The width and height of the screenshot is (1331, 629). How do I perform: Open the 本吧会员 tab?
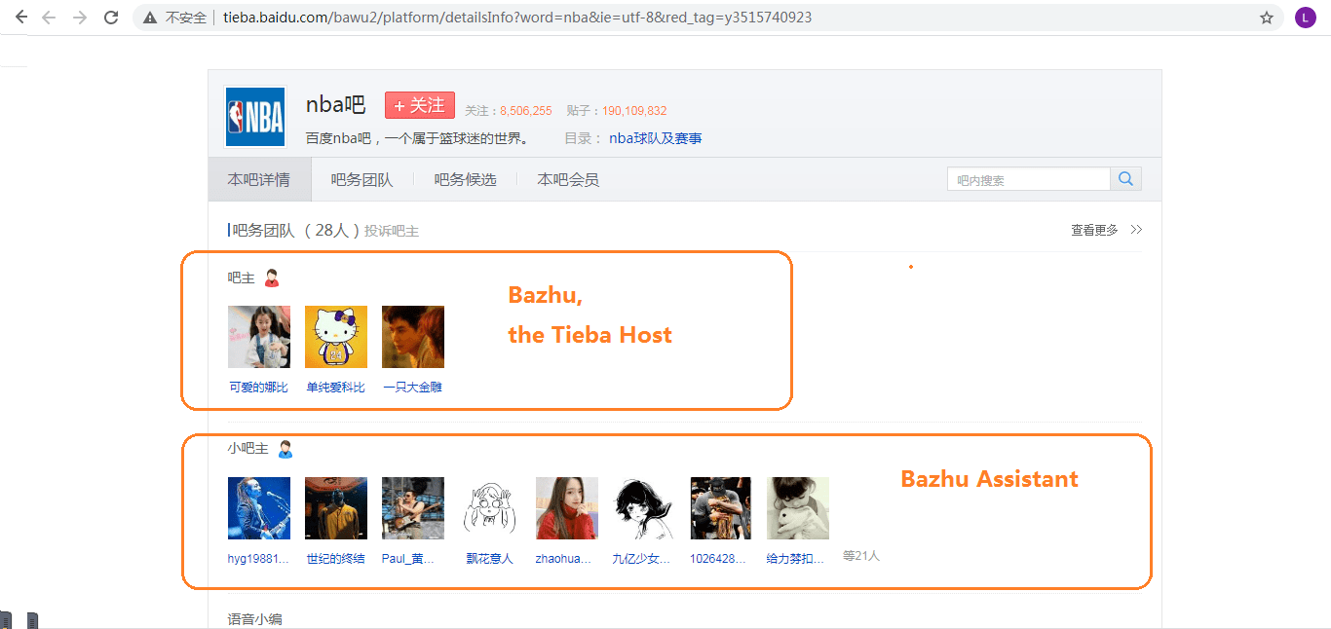pyautogui.click(x=568, y=180)
